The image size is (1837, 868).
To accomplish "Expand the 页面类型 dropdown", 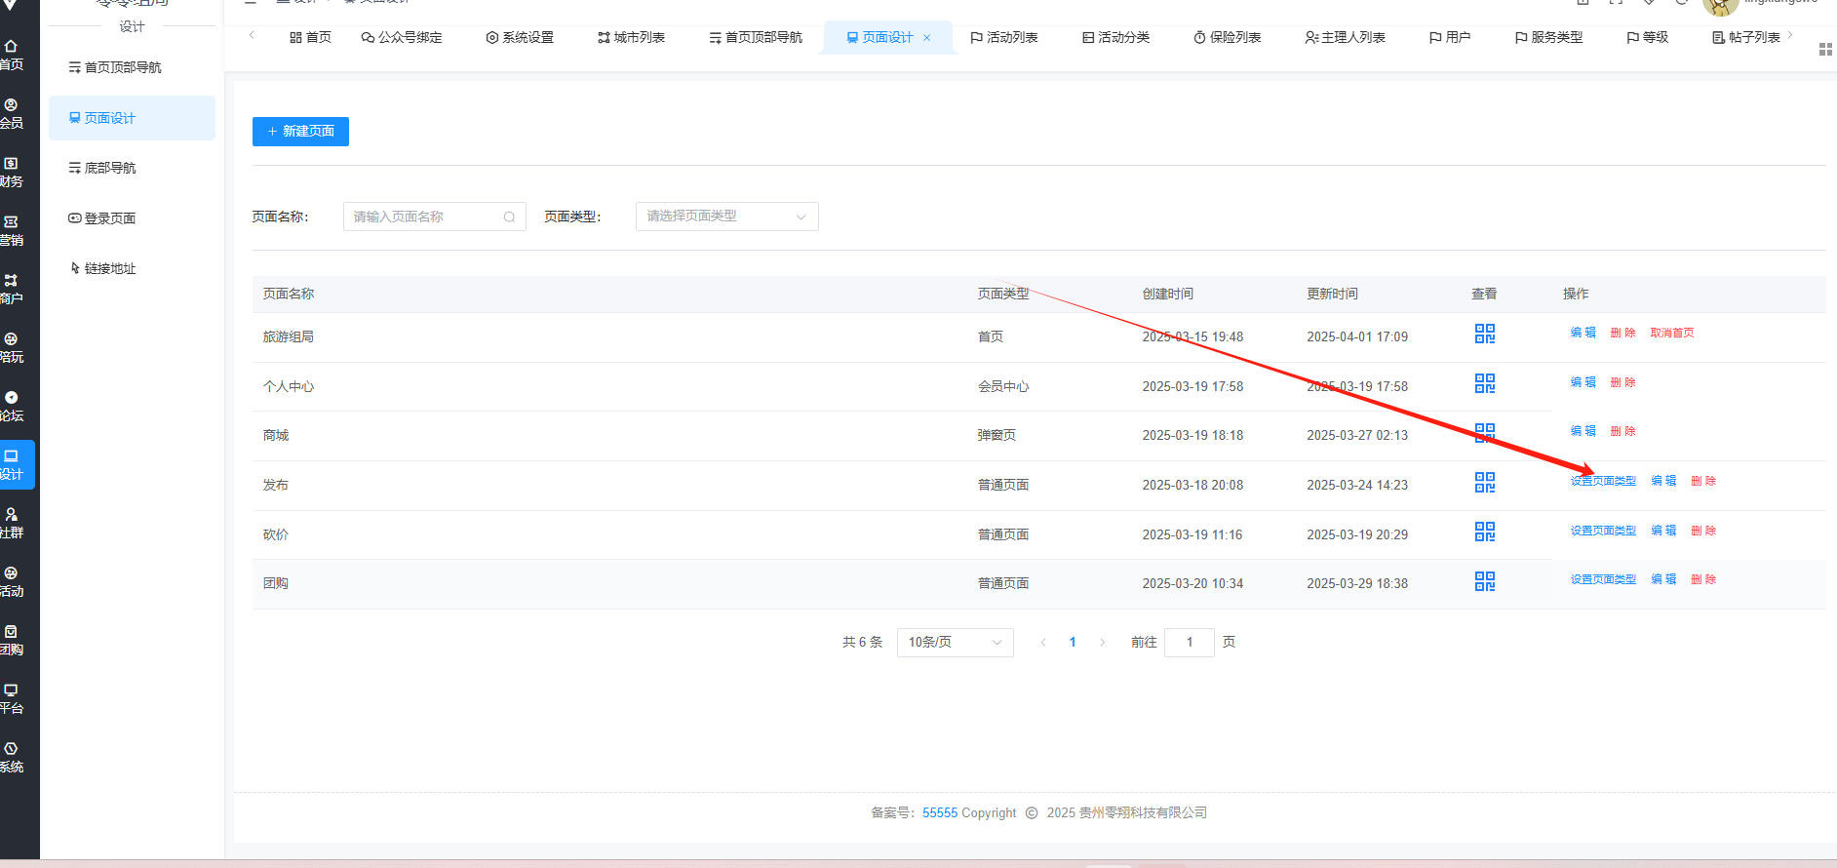I will coord(726,217).
